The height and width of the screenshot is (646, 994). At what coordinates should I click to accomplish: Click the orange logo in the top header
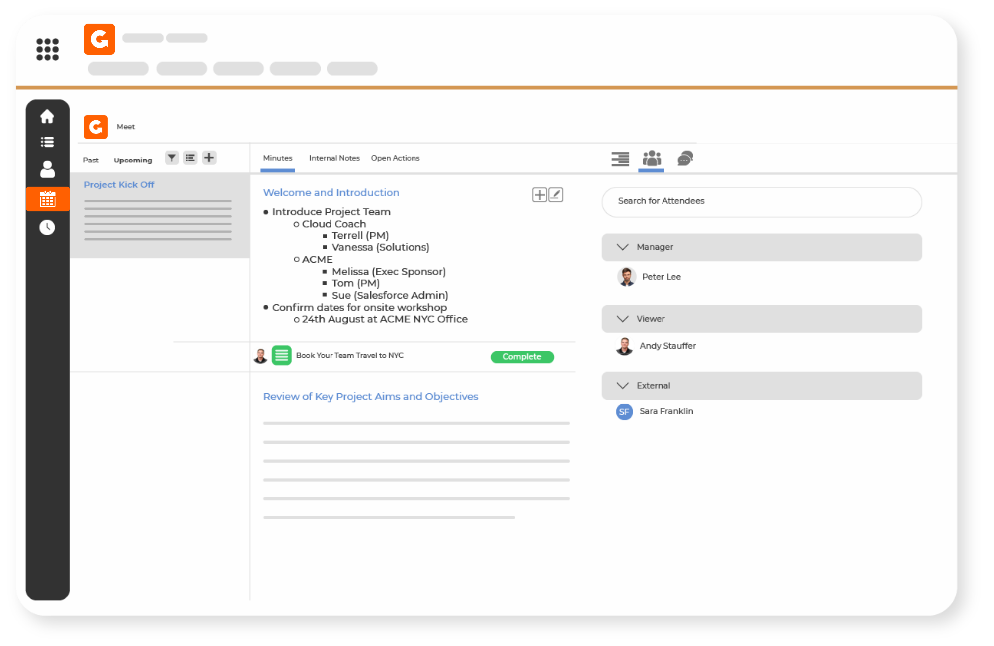click(x=99, y=39)
